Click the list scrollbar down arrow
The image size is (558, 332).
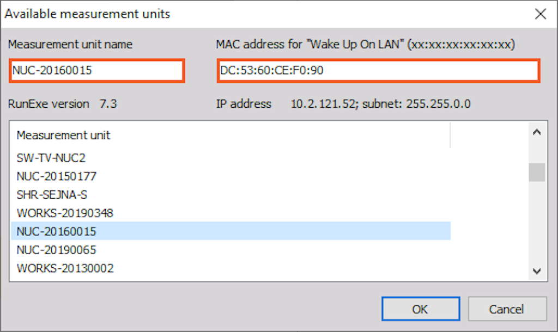(537, 271)
